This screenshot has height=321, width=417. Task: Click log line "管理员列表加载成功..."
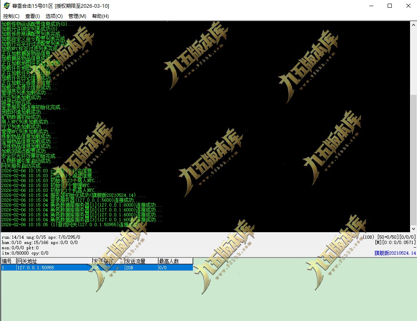pyautogui.click(x=26, y=93)
